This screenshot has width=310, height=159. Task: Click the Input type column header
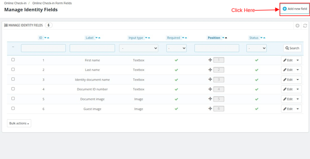[136, 38]
